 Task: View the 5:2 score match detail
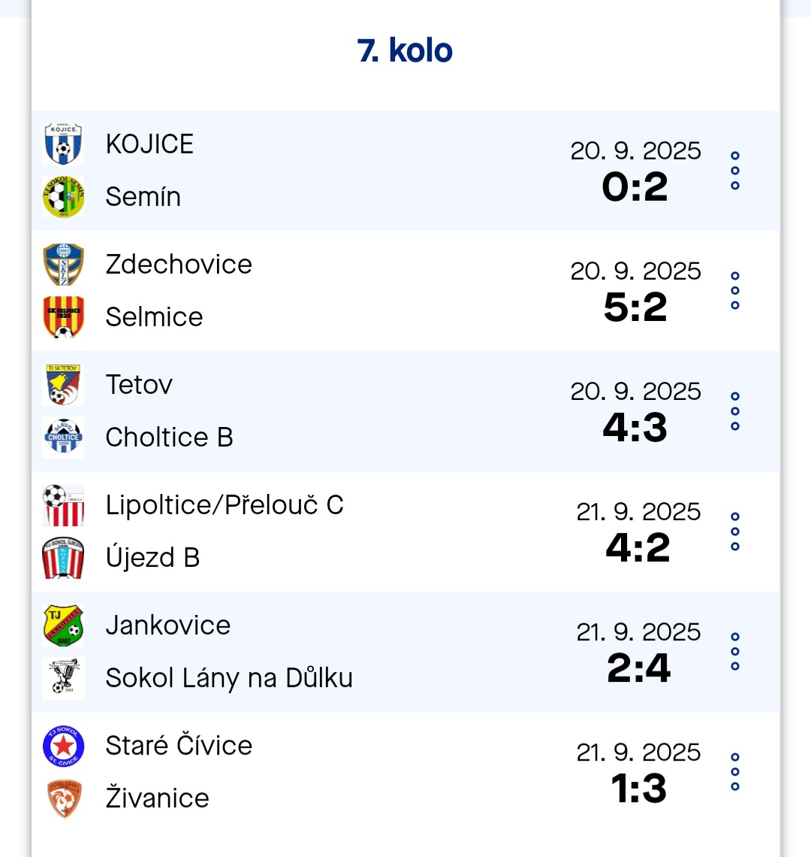point(635,307)
